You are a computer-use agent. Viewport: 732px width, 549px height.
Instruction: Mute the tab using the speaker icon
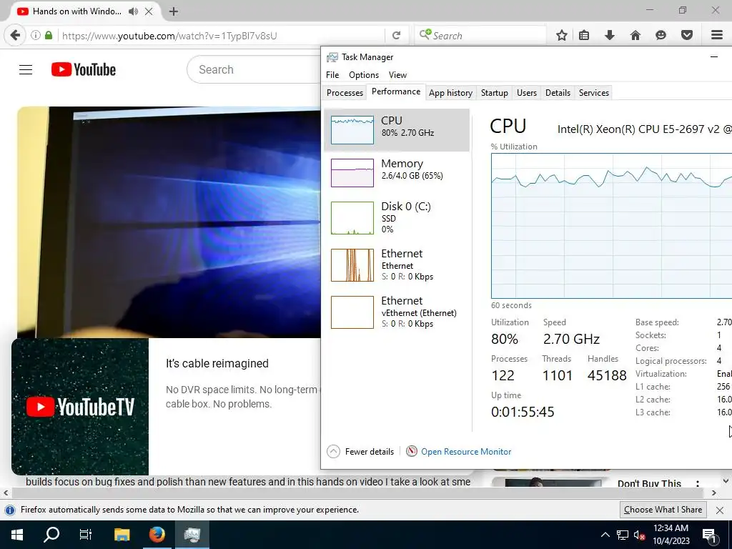tap(133, 11)
